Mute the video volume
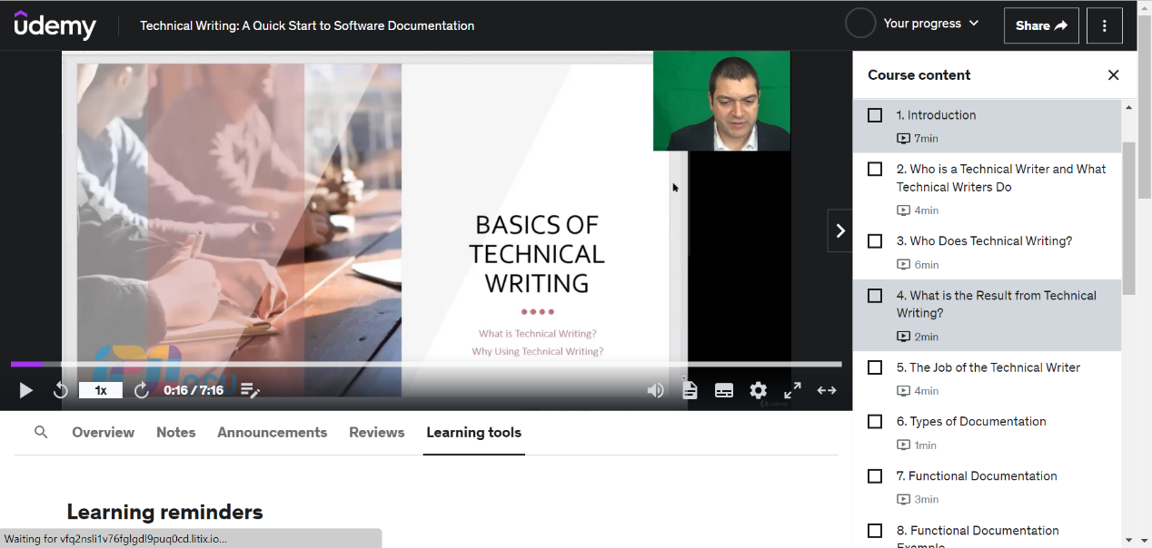 pos(655,390)
